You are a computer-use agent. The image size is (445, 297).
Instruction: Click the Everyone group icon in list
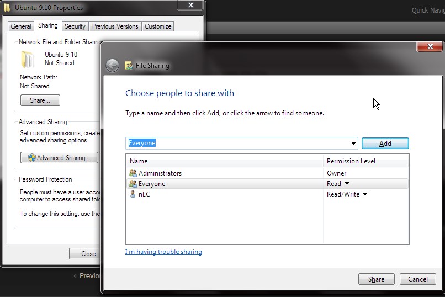[133, 183]
